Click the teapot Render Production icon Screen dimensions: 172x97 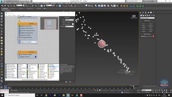pyautogui.click(x=117, y=6)
